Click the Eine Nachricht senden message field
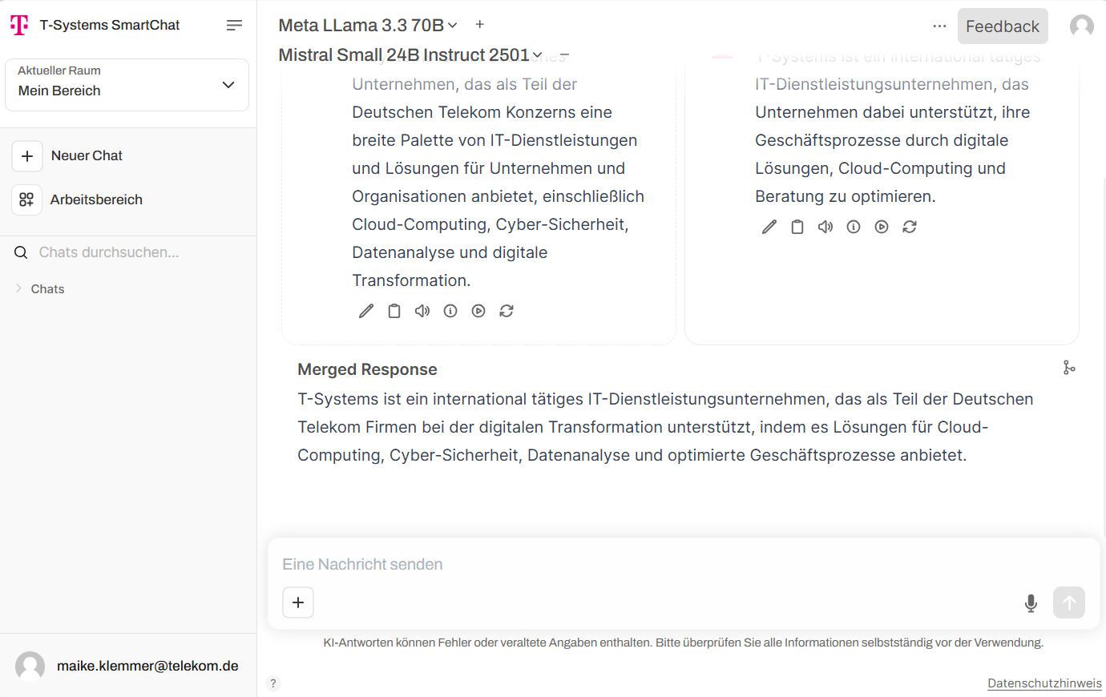 683,564
